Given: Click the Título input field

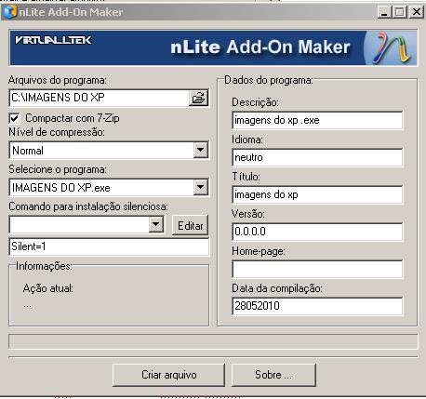Looking at the screenshot, I should click(x=317, y=194).
